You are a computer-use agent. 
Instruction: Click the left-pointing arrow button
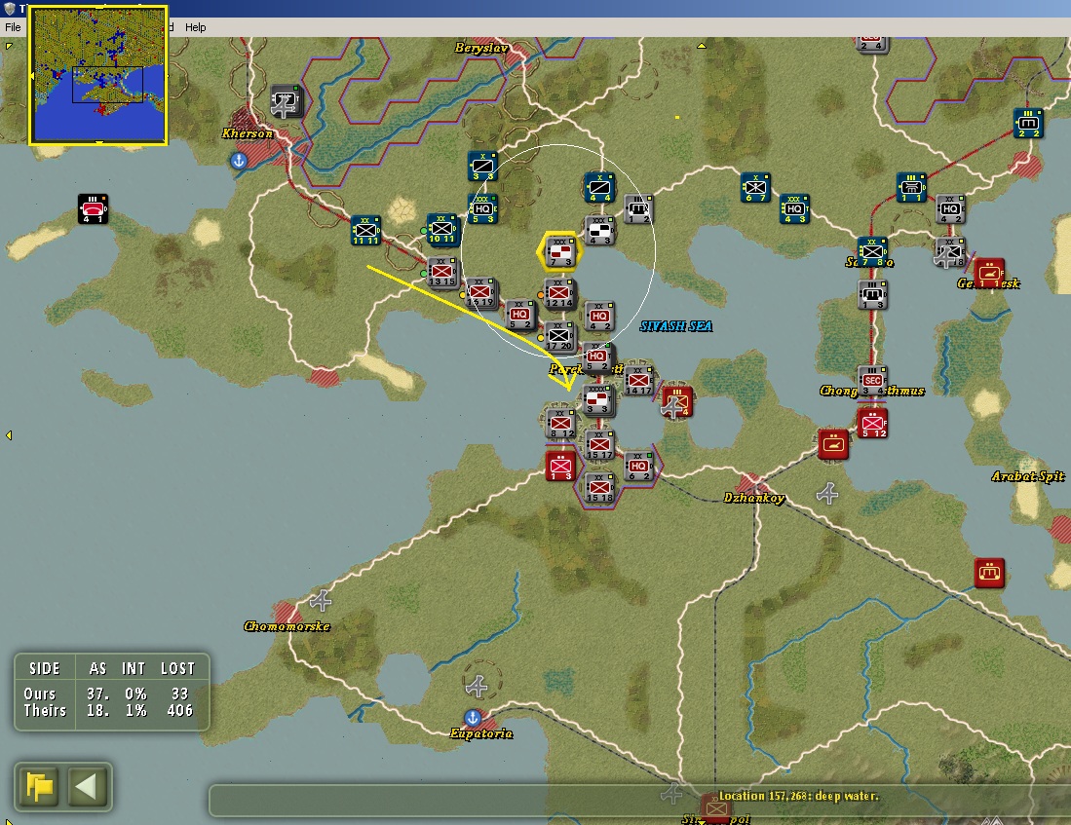(x=88, y=787)
